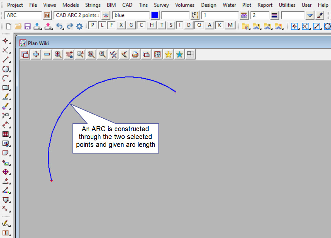Select the CAD arc tool in sidebar
331x238 pixels.
(5, 79)
